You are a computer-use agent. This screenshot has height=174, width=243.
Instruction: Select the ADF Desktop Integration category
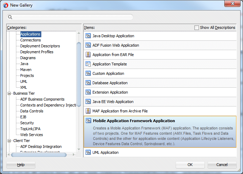coord(41,147)
